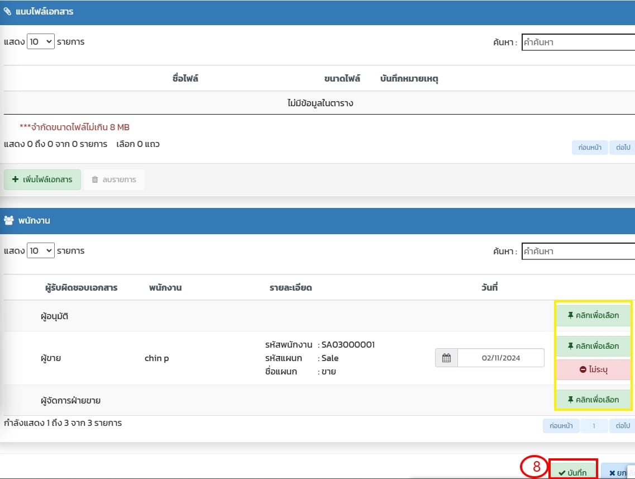
Task: Click the calendar icon beside the date field
Action: click(446, 358)
